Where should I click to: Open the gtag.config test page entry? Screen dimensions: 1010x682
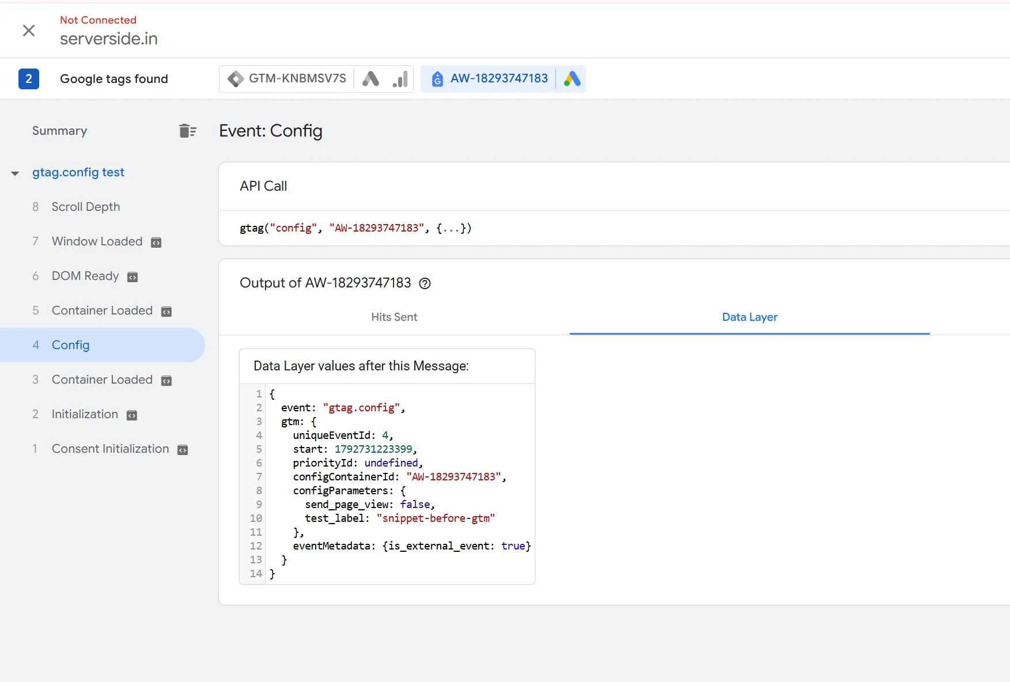point(78,172)
